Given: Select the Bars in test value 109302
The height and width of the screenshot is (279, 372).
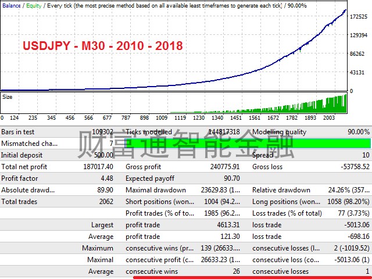Looking at the screenshot, I should pyautogui.click(x=102, y=132).
